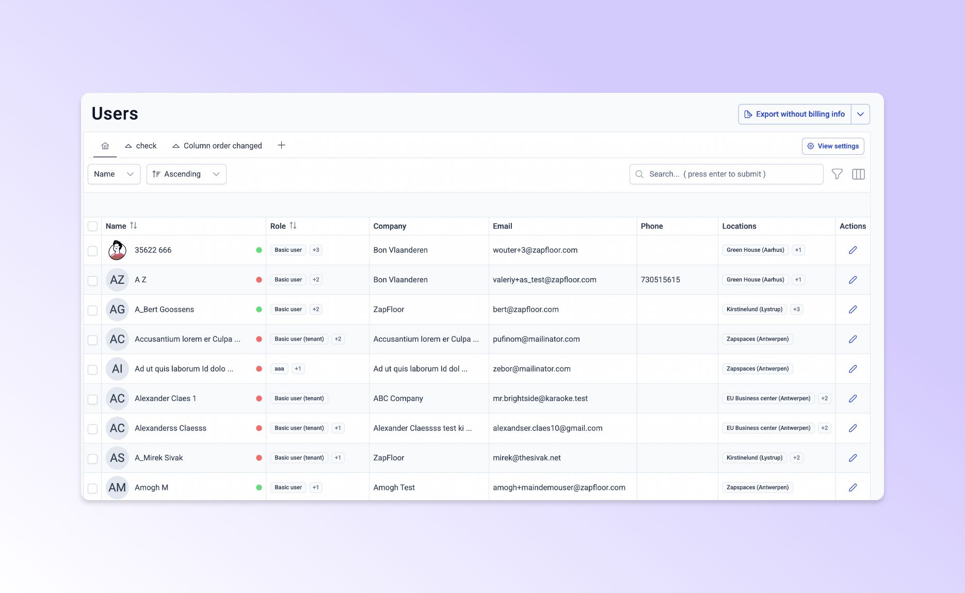Image resolution: width=965 pixels, height=593 pixels.
Task: Edit A_Bert Goossens pencil icon
Action: coord(853,310)
